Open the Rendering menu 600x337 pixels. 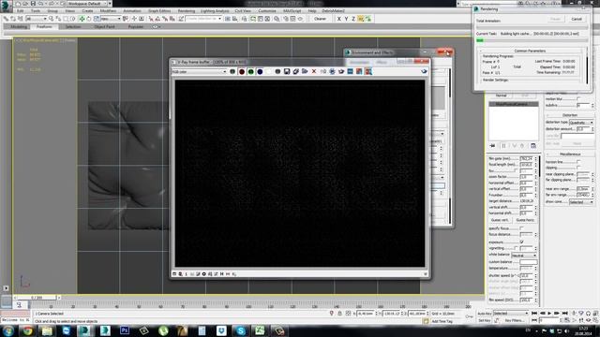[x=186, y=11]
